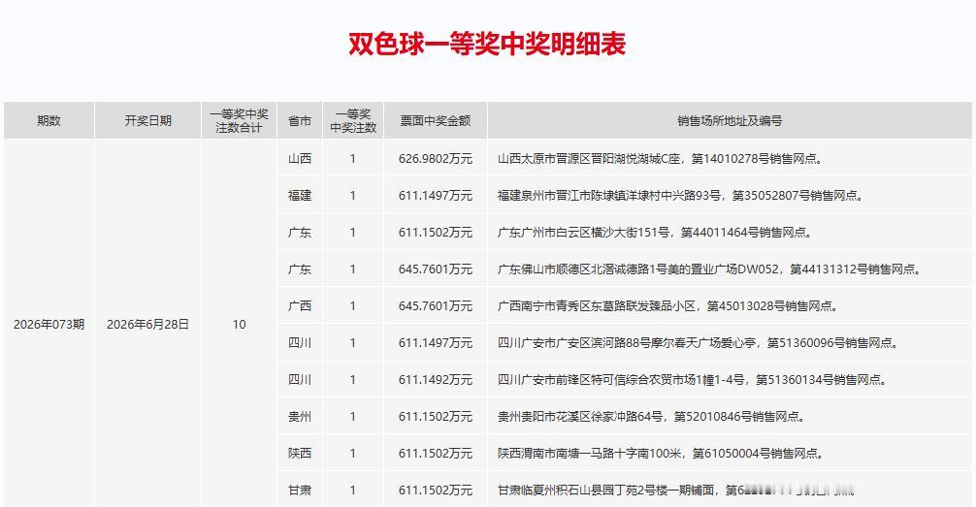Select the total count cell 10

(x=239, y=324)
